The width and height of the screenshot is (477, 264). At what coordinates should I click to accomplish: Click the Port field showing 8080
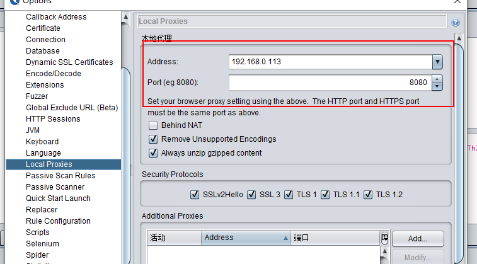click(330, 83)
